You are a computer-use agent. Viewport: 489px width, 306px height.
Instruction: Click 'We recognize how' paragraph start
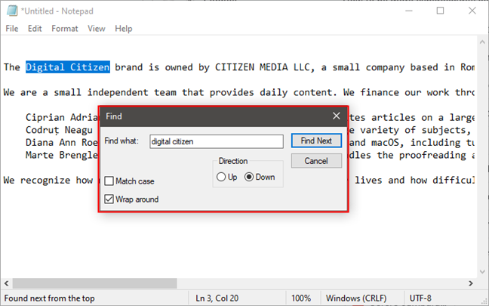click(48, 181)
